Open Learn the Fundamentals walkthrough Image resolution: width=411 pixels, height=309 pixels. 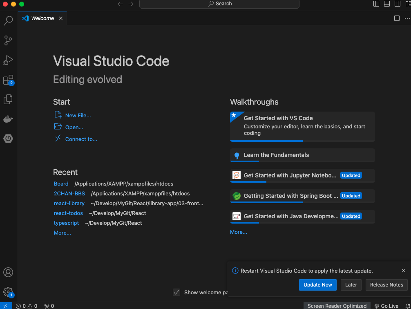tap(302, 155)
